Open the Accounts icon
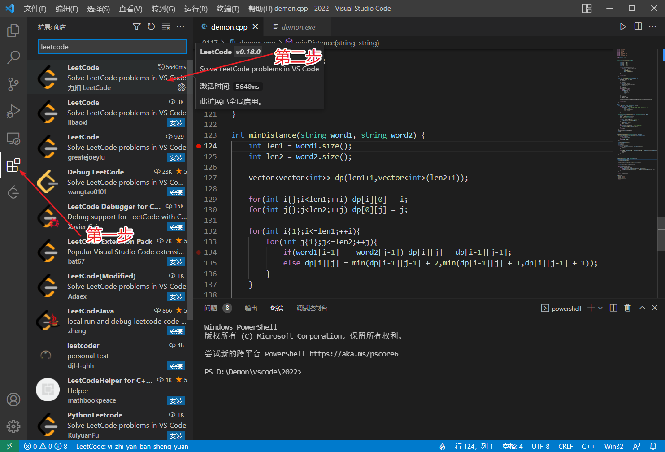Viewport: 665px width, 452px height. [x=13, y=399]
